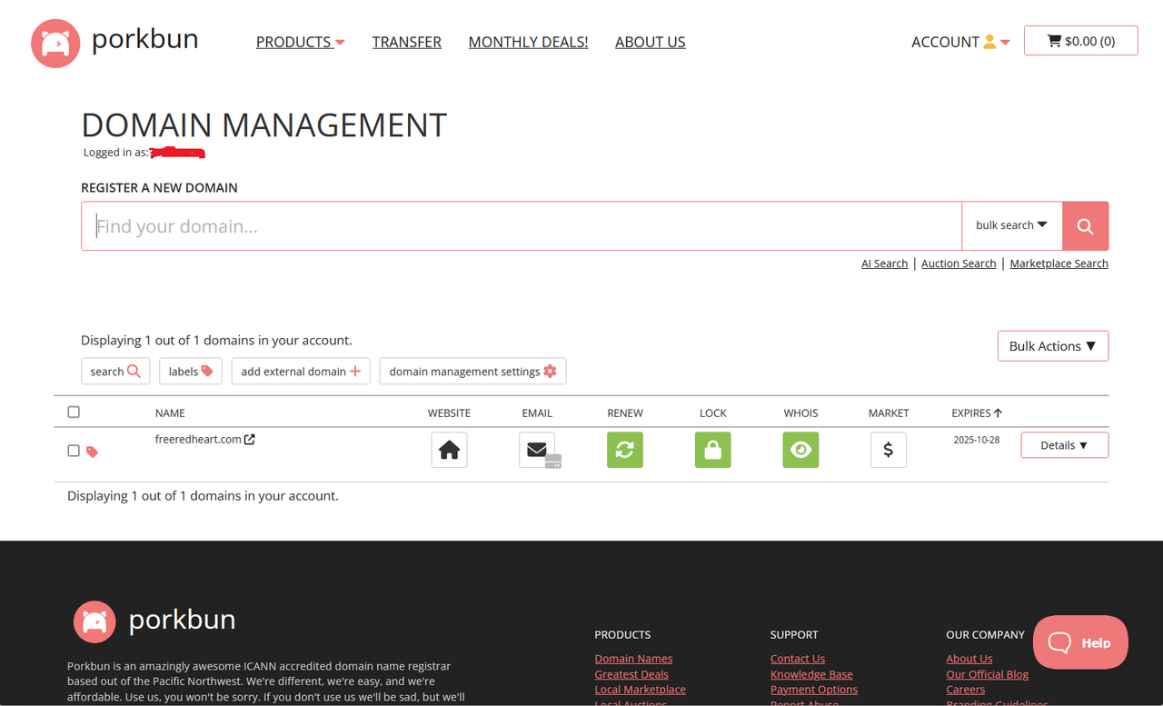The image size is (1163, 706).
Task: Check the freeredheart.com row checkbox
Action: (x=74, y=451)
